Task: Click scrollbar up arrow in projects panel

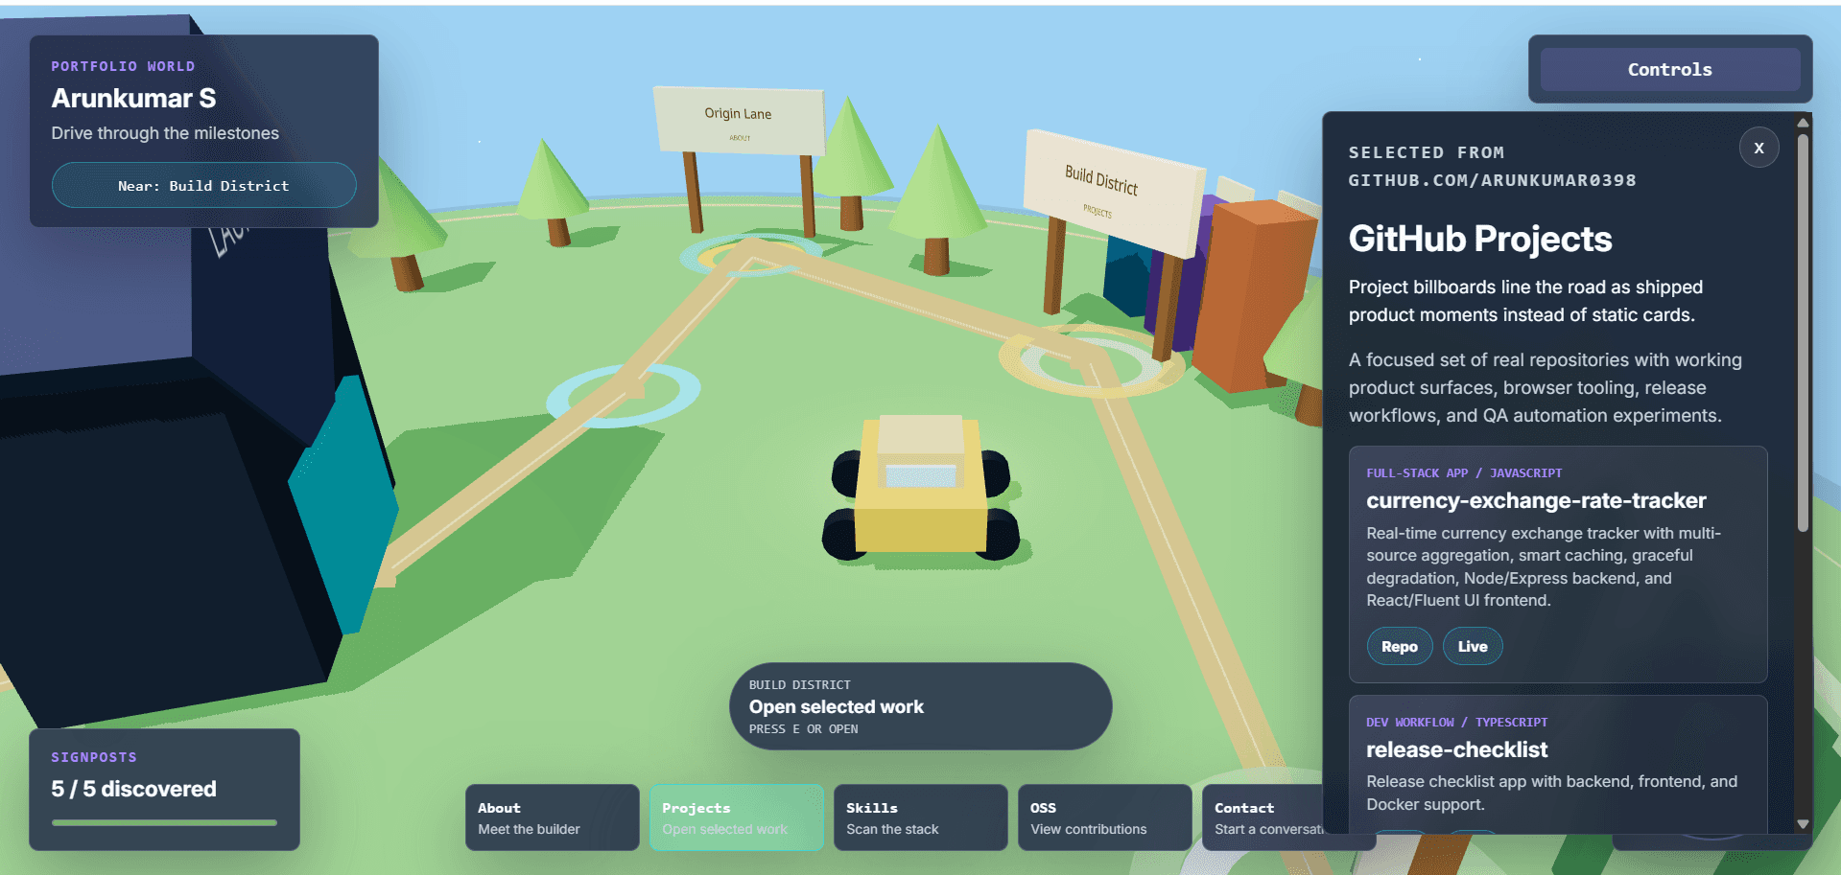Action: coord(1803,123)
